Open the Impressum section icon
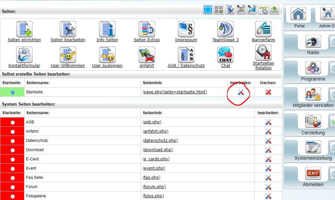This screenshot has width=335, height=200. pyautogui.click(x=186, y=29)
